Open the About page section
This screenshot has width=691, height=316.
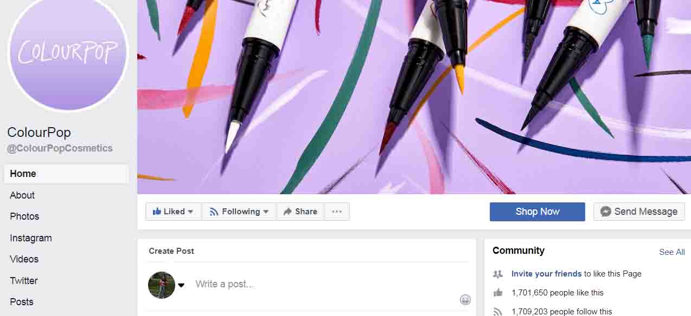(22, 195)
